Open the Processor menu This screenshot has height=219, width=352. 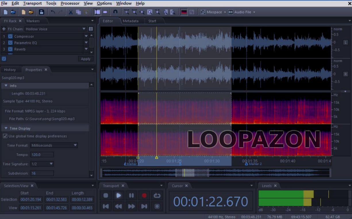pyautogui.click(x=70, y=3)
